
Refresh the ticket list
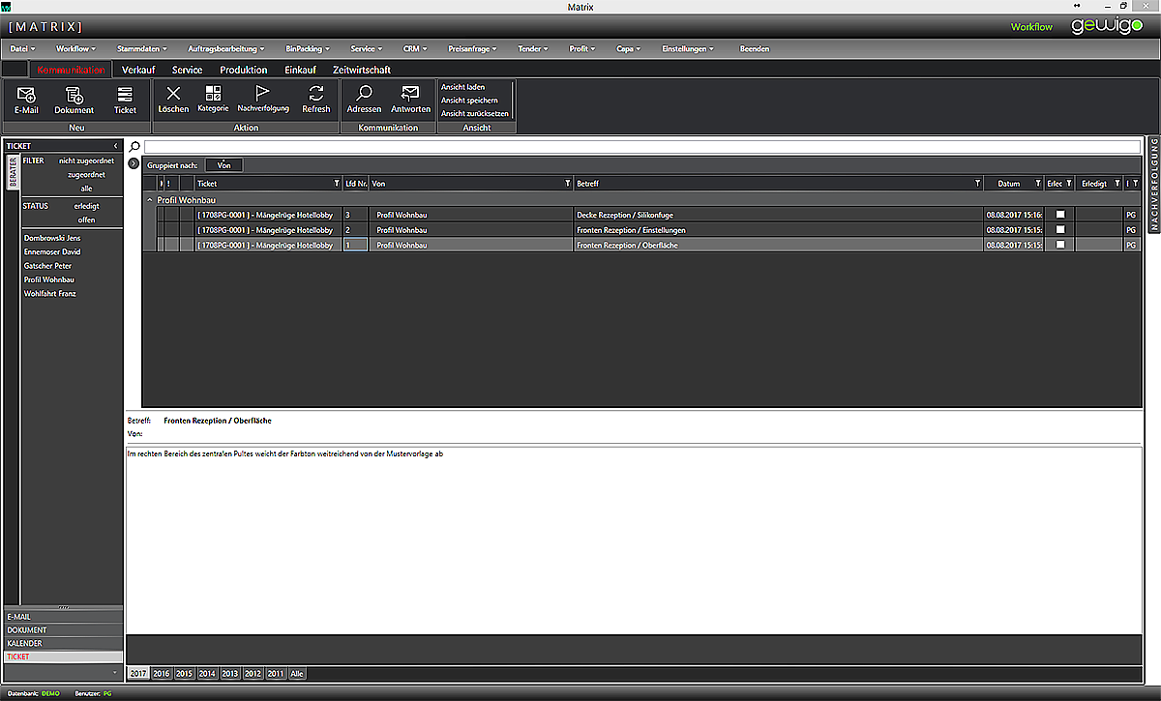[316, 99]
